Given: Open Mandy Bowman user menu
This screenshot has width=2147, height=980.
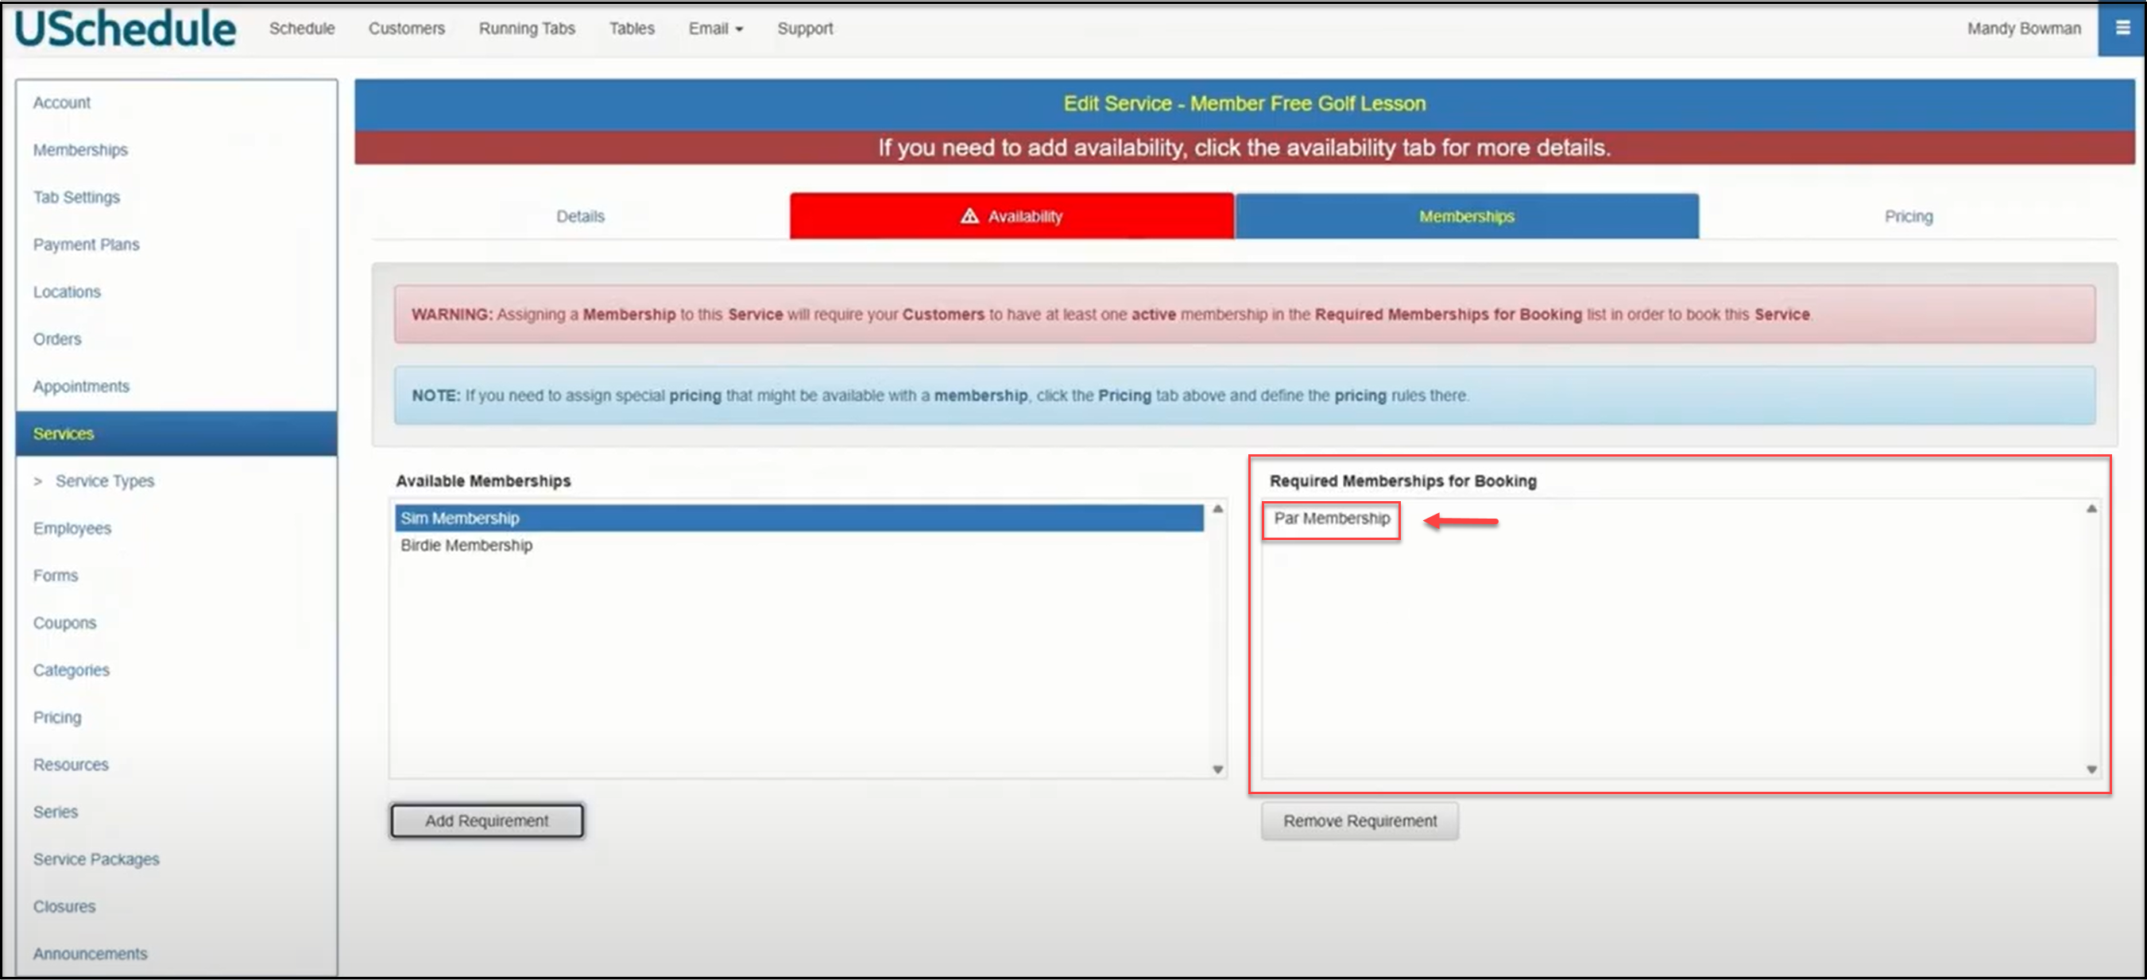Looking at the screenshot, I should pyautogui.click(x=2023, y=29).
